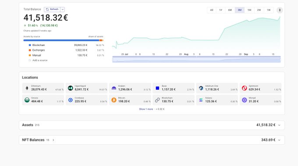Open the Coinbase location icon

71,100
